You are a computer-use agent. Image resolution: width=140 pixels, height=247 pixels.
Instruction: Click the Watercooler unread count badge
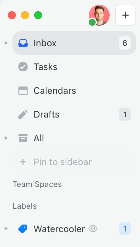[x=125, y=229]
